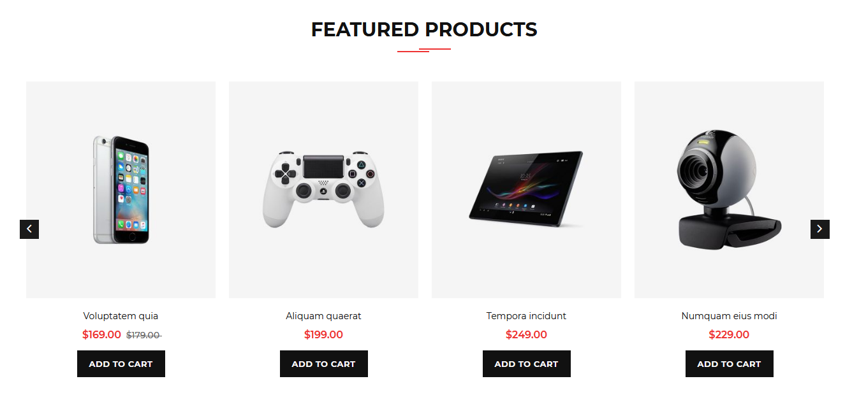Click the right carousel navigation arrow

pyautogui.click(x=820, y=229)
